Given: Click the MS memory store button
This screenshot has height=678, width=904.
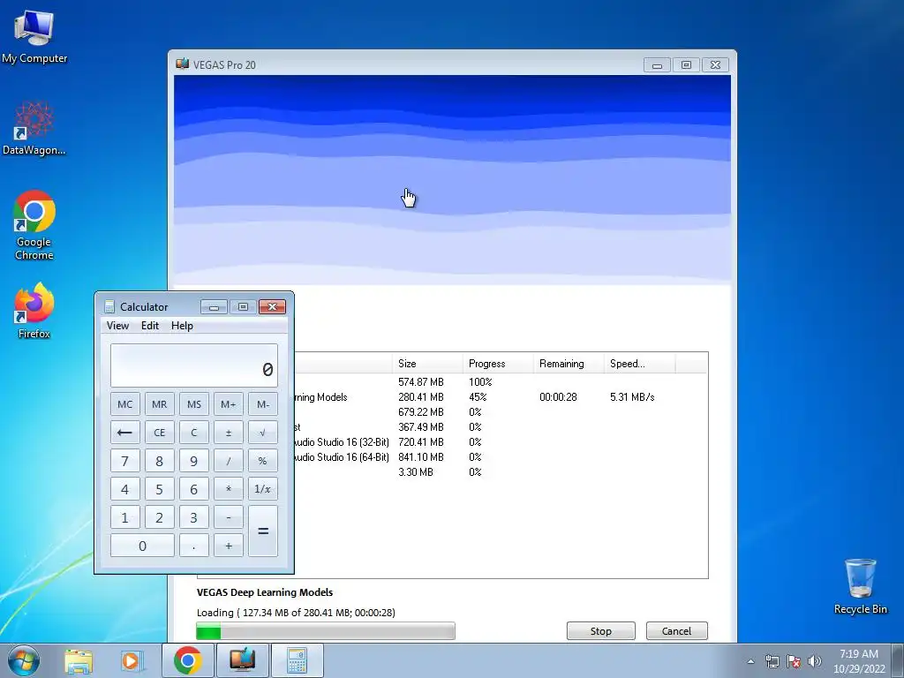Looking at the screenshot, I should [x=194, y=404].
